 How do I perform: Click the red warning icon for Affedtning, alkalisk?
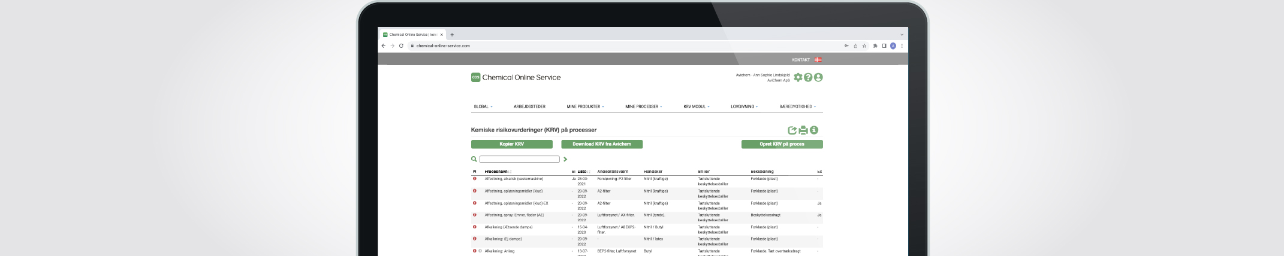point(475,179)
